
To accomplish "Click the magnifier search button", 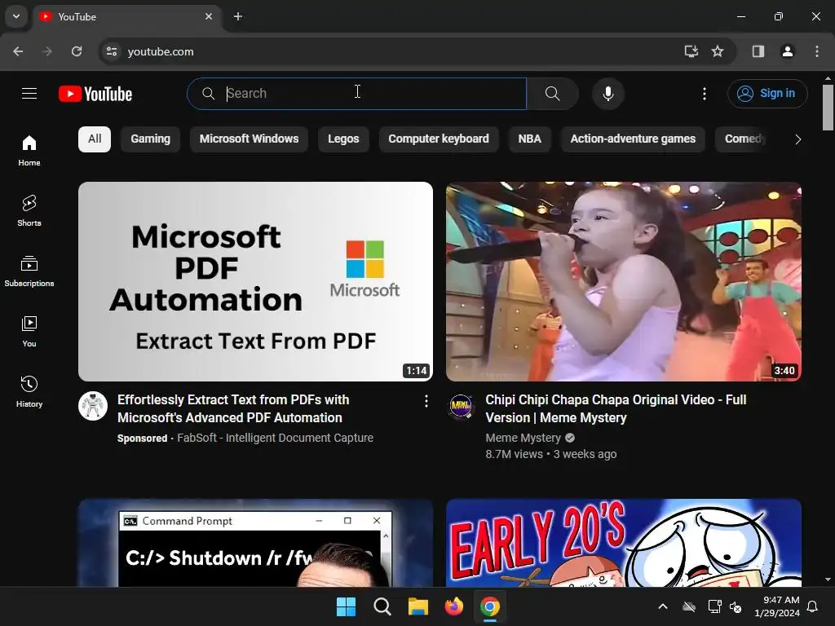I will [552, 94].
